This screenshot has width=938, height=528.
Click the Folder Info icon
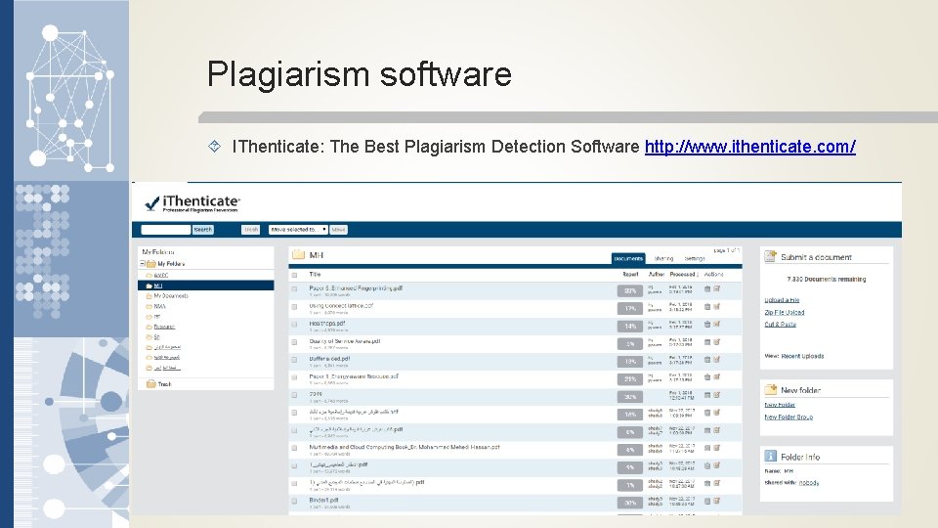pyautogui.click(x=770, y=457)
